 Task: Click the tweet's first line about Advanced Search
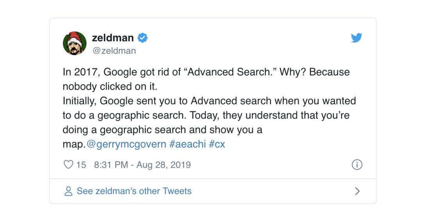(206, 72)
